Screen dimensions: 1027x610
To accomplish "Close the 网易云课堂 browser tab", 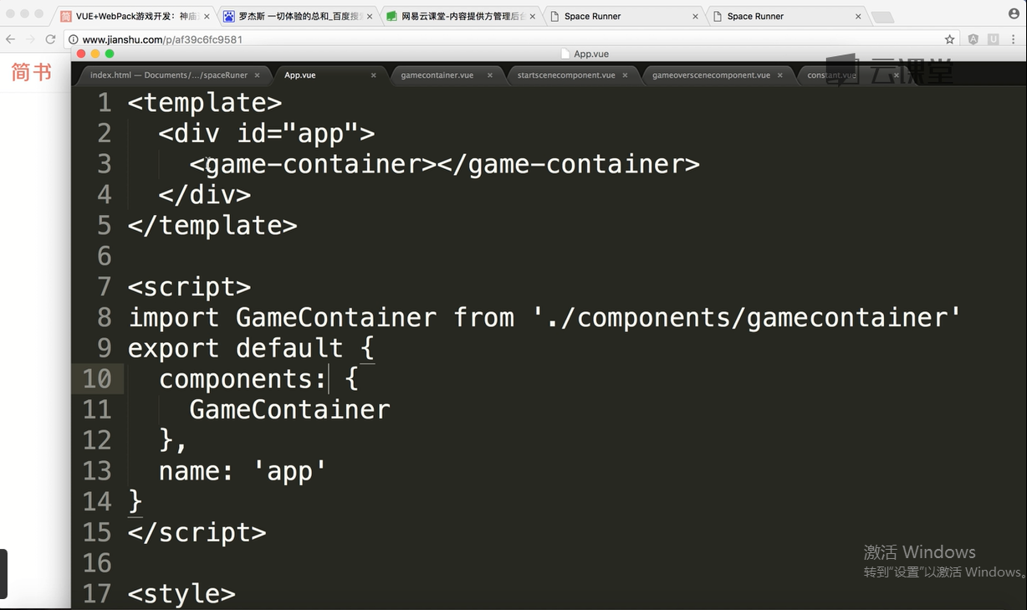I will pyautogui.click(x=533, y=16).
